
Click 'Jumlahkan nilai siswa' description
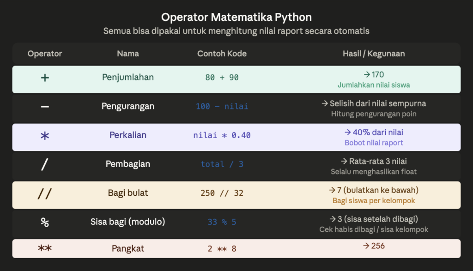pyautogui.click(x=373, y=85)
